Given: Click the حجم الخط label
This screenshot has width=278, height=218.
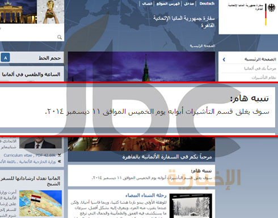Looking at the screenshot, I should [49, 58].
